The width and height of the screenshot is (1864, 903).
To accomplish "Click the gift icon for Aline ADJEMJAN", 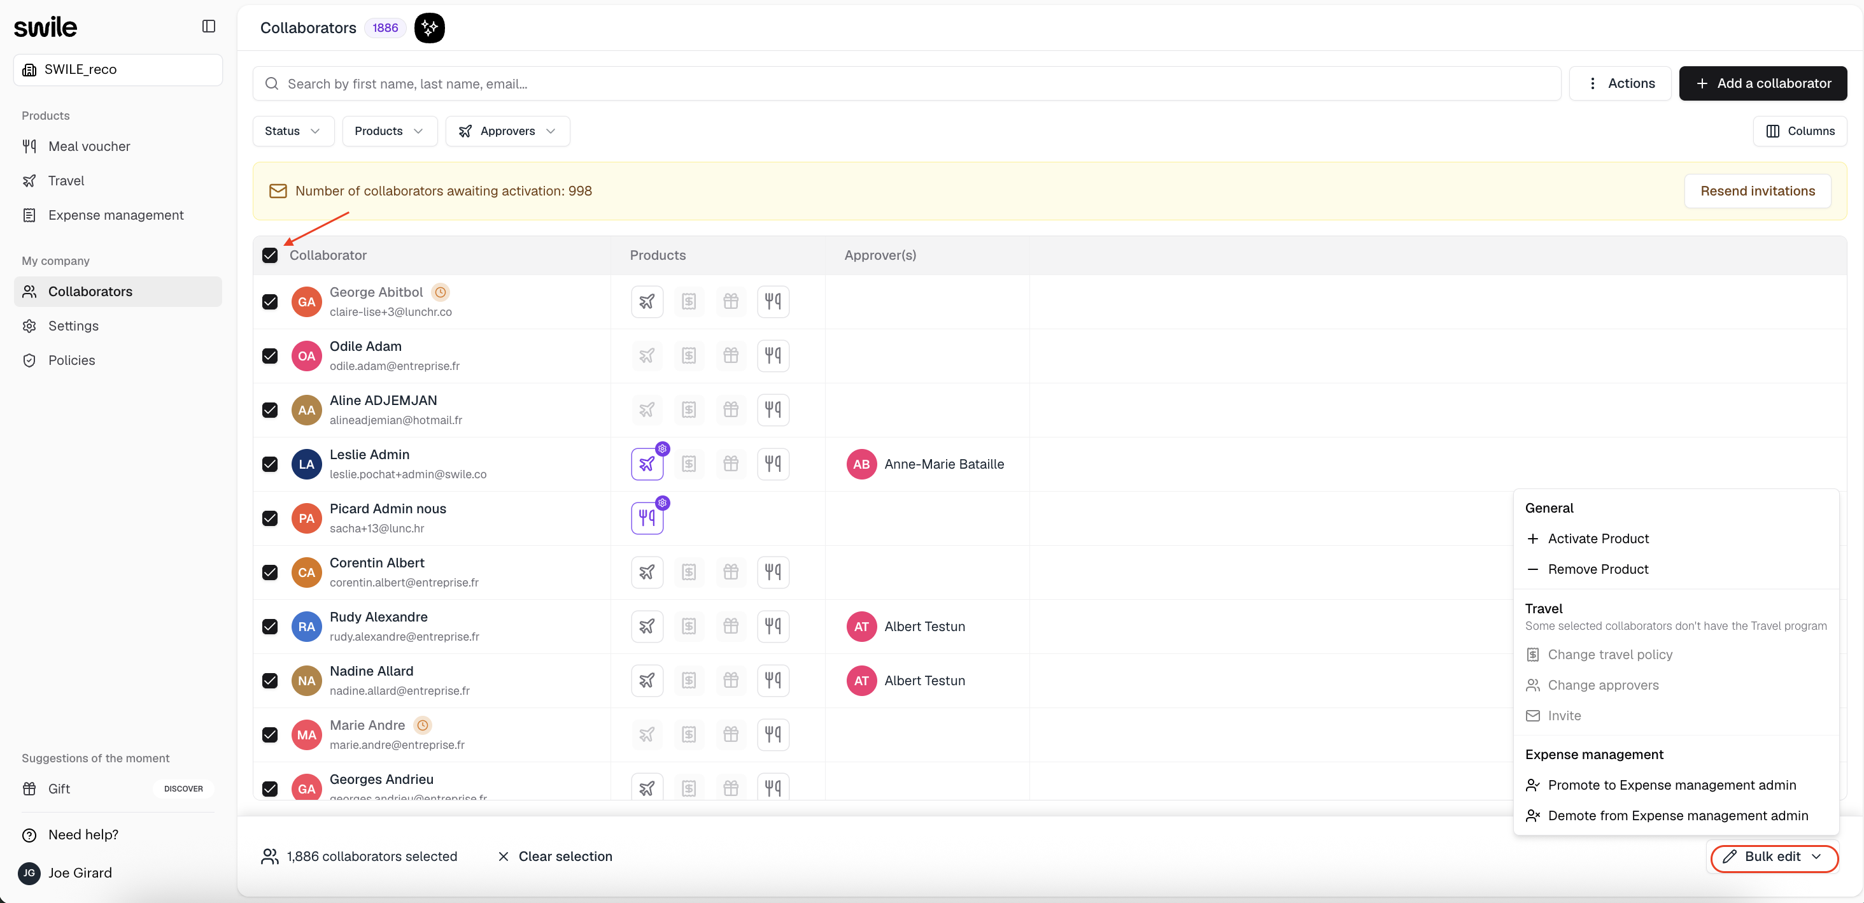I will [x=731, y=409].
